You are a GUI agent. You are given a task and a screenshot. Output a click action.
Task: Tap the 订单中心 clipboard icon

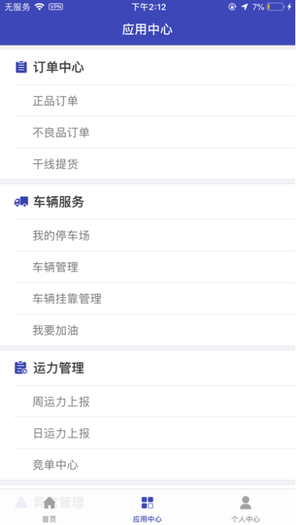click(x=21, y=67)
